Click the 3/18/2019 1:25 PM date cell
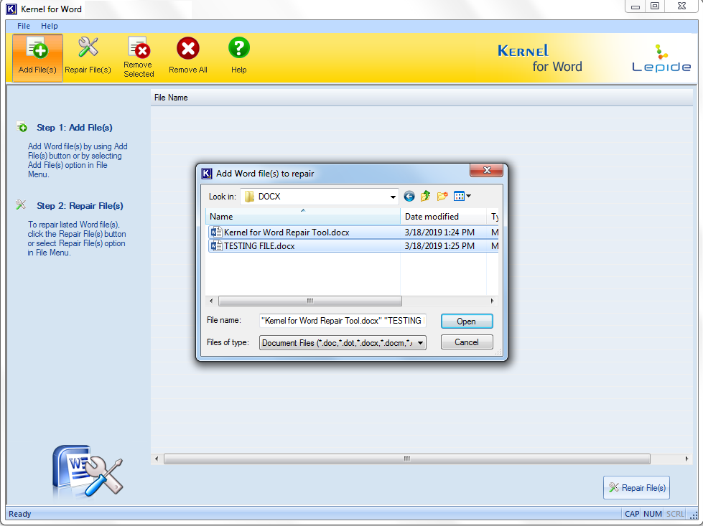The image size is (703, 526). pyautogui.click(x=439, y=246)
